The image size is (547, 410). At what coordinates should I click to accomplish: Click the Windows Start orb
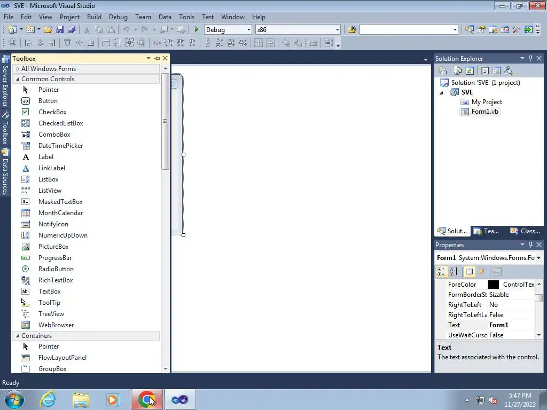[x=14, y=399]
